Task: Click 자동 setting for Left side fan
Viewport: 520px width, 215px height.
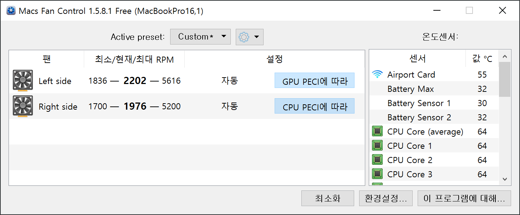Action: click(230, 80)
